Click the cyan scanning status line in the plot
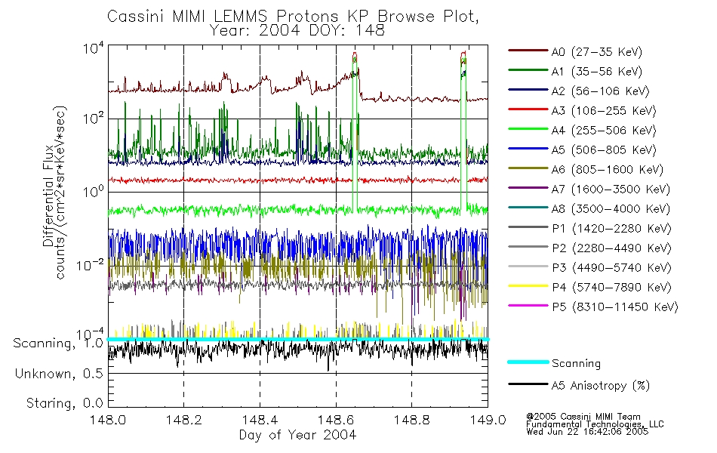Viewport: 717px width, 453px height. [x=297, y=340]
